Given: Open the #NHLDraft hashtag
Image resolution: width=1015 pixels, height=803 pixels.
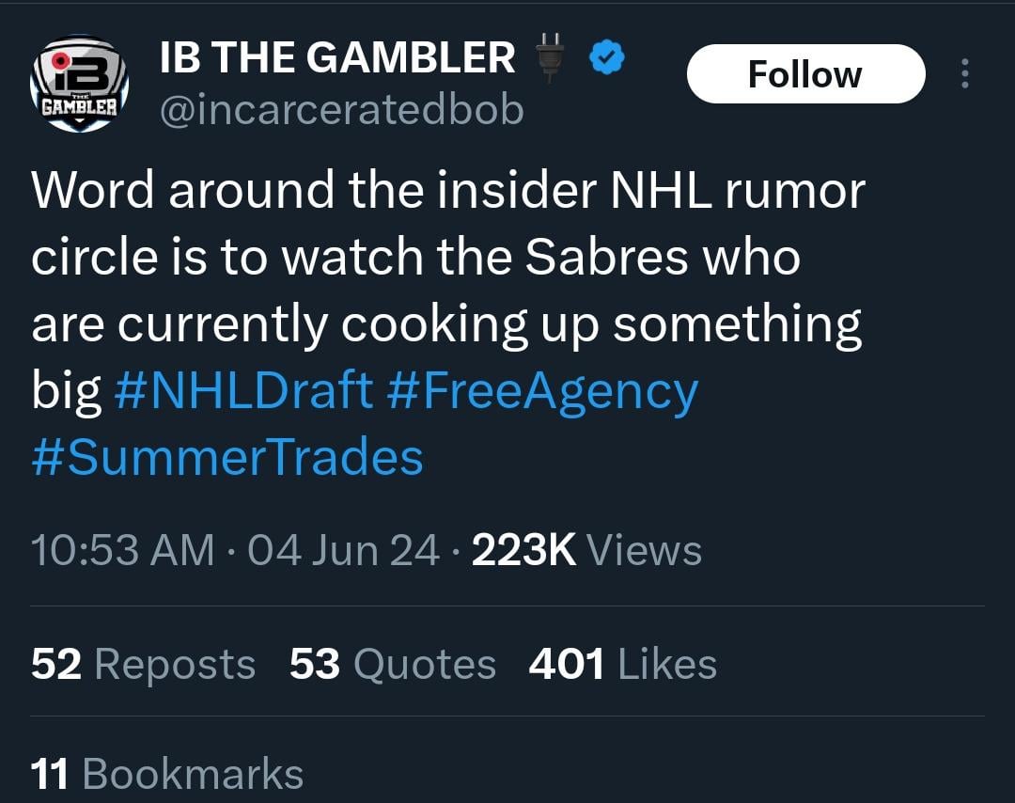Looking at the screenshot, I should [243, 391].
